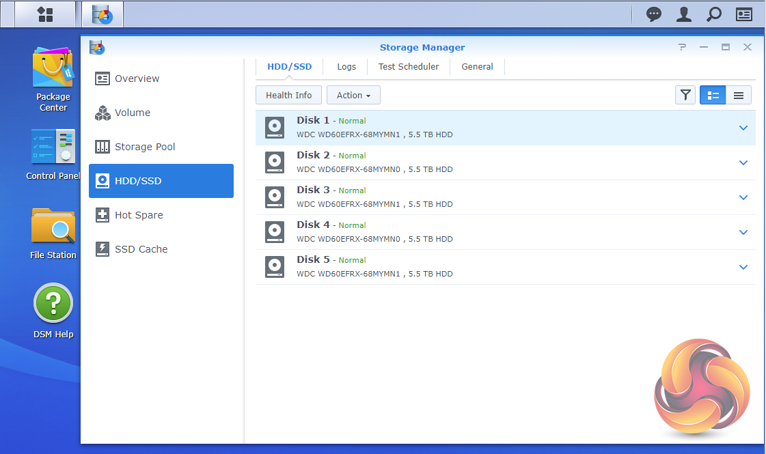Click the disk filter funnel icon
The image size is (766, 454).
(685, 96)
